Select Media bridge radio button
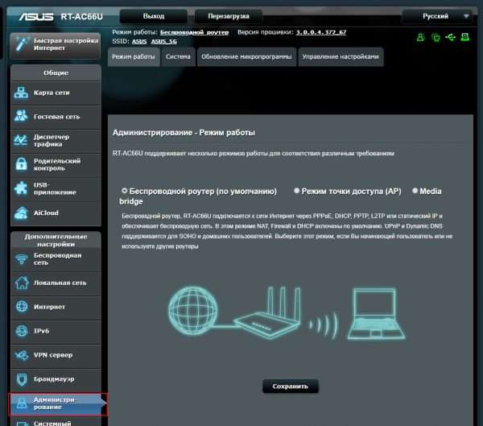 [415, 191]
